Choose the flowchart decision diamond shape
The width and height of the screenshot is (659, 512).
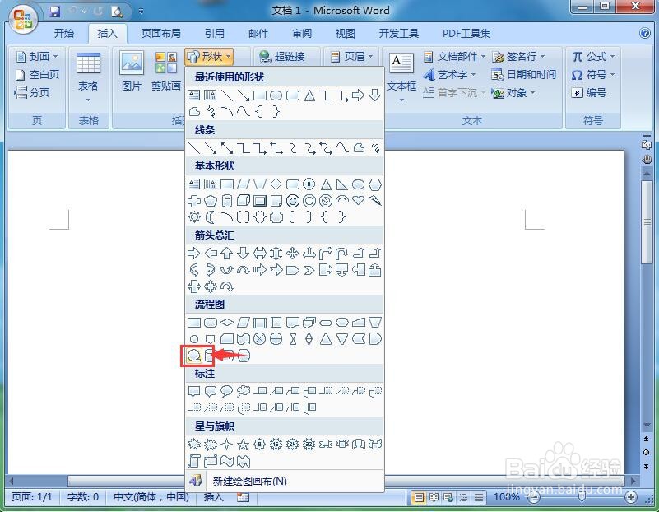(227, 323)
